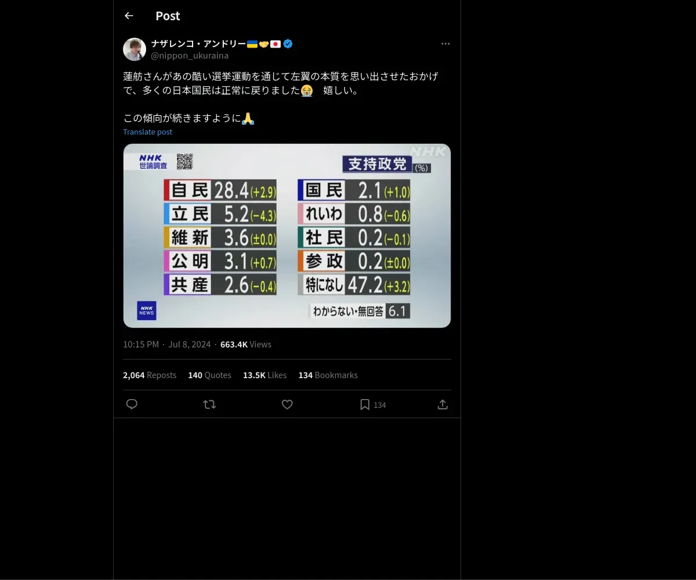The width and height of the screenshot is (696, 580).
Task: Click the 134 Bookmarks count
Action: coord(328,375)
